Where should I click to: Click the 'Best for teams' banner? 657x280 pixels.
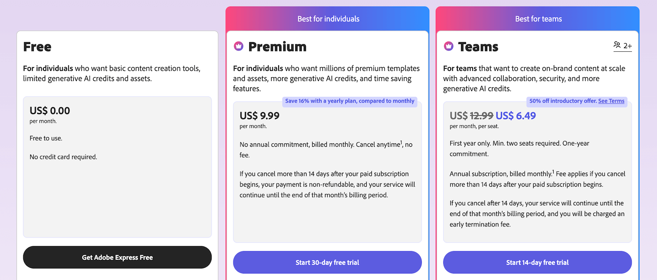click(538, 18)
